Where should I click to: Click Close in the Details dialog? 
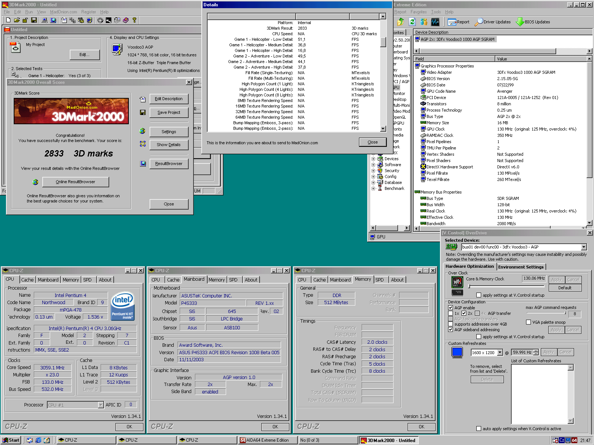click(x=372, y=142)
